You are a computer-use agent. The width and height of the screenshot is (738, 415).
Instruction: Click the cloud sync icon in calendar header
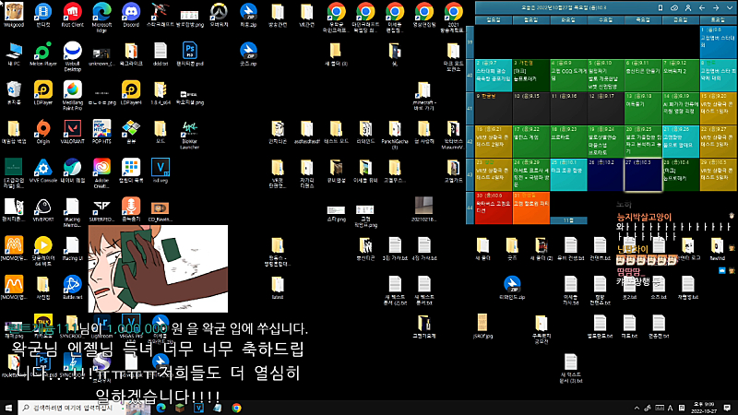point(674,6)
